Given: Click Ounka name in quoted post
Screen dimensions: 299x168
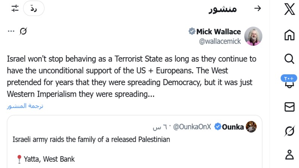Looking at the screenshot, I should [x=233, y=127].
